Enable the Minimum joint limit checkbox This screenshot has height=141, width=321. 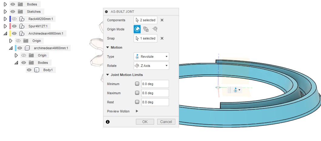[137, 84]
